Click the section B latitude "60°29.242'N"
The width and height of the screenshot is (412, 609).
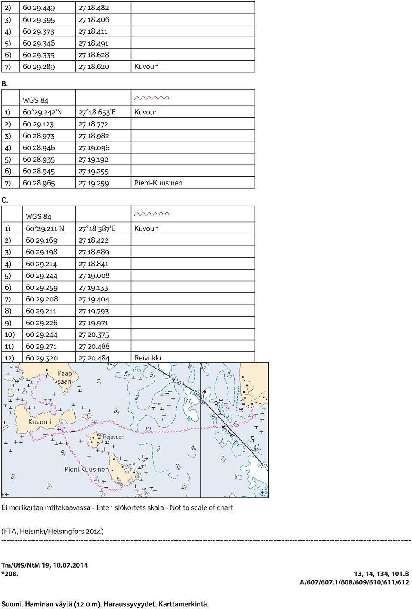[x=42, y=112]
